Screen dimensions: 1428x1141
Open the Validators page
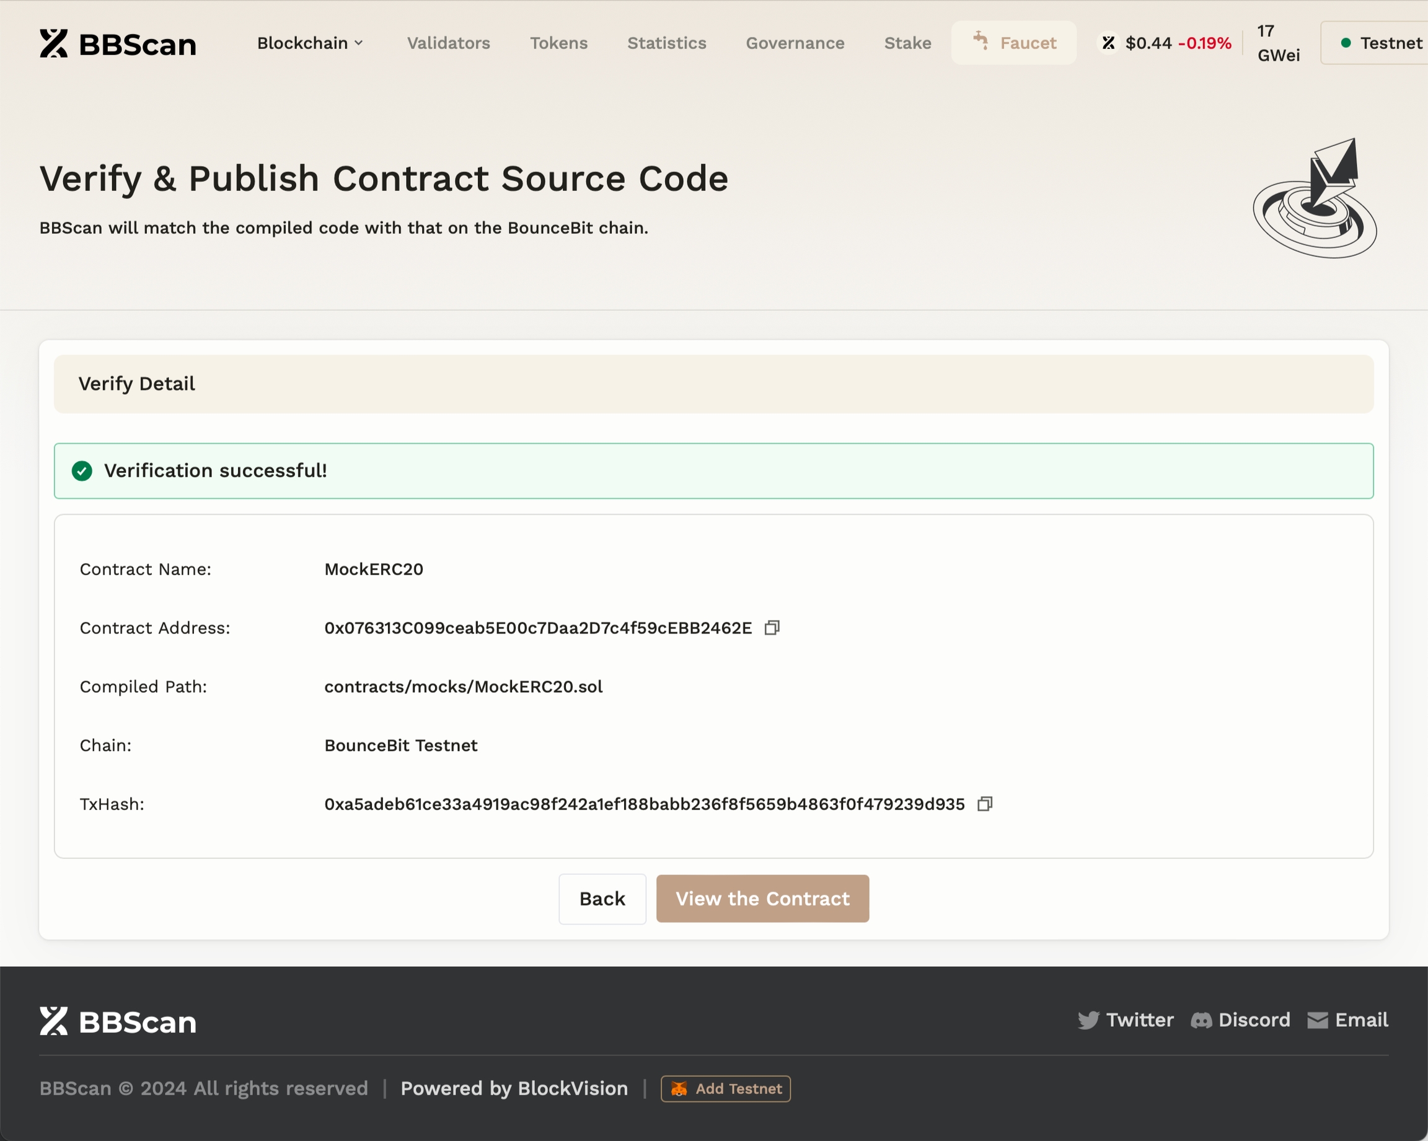448,43
